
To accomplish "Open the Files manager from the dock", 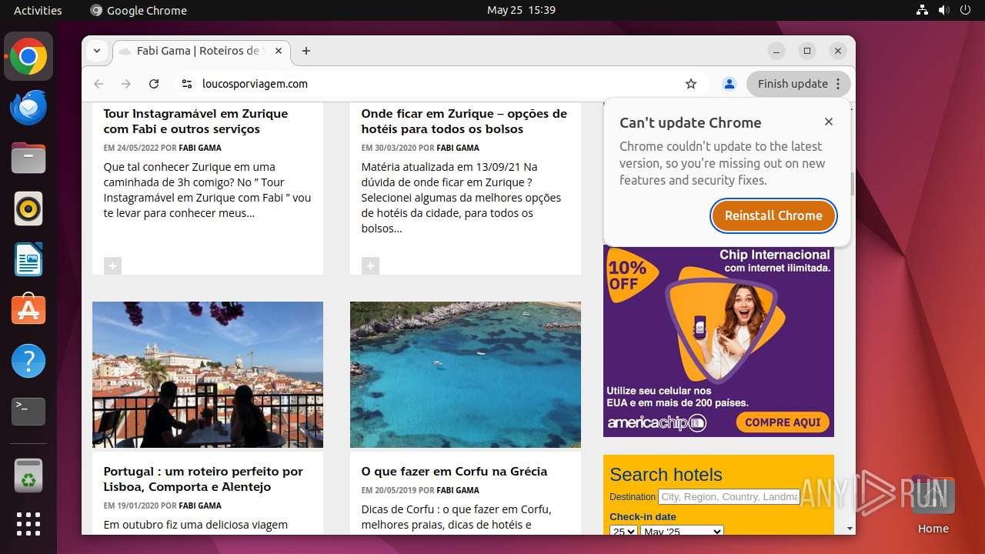I will 28,159.
